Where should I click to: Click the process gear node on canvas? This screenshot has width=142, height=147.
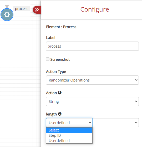click(7, 15)
